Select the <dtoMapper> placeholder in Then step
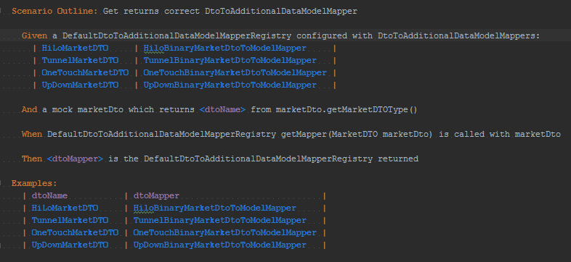 [75, 159]
